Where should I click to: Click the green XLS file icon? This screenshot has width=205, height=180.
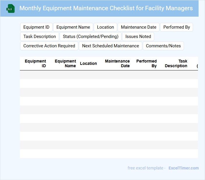tap(11, 8)
